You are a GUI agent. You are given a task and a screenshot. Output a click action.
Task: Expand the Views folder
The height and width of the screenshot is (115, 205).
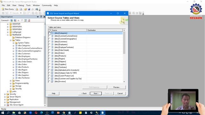pyautogui.click(x=11, y=81)
